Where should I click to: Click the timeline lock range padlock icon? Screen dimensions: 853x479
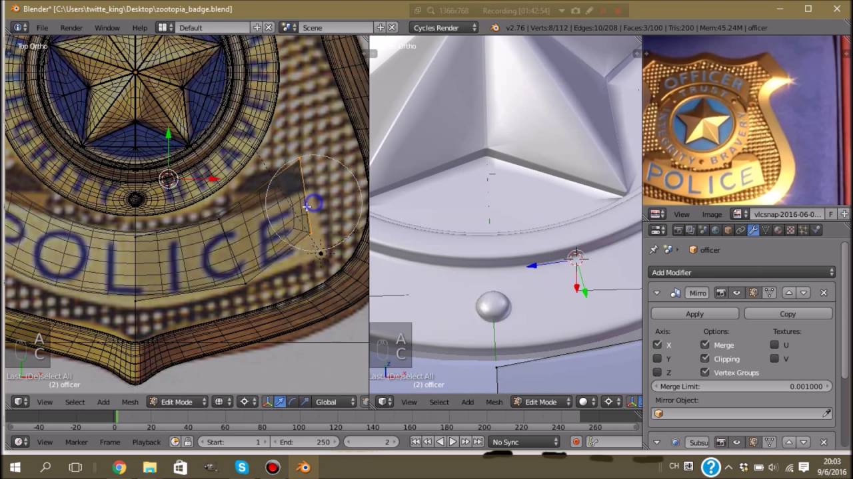pyautogui.click(x=188, y=442)
